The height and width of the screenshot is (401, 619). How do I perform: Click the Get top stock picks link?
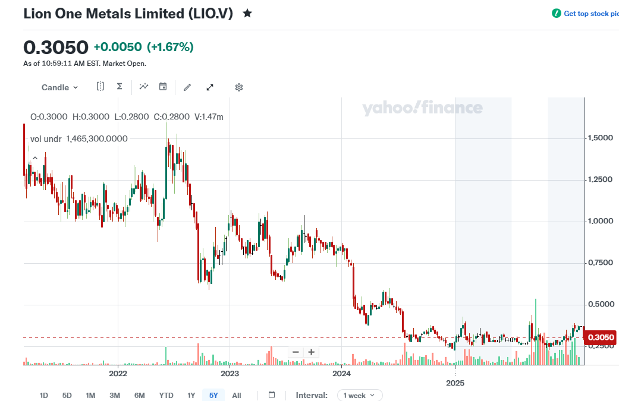tap(590, 13)
